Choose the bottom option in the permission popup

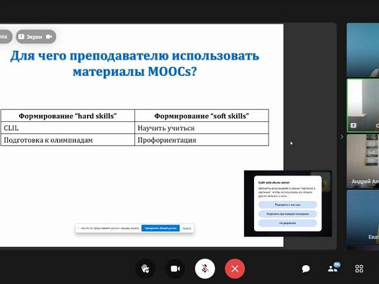click(x=287, y=223)
